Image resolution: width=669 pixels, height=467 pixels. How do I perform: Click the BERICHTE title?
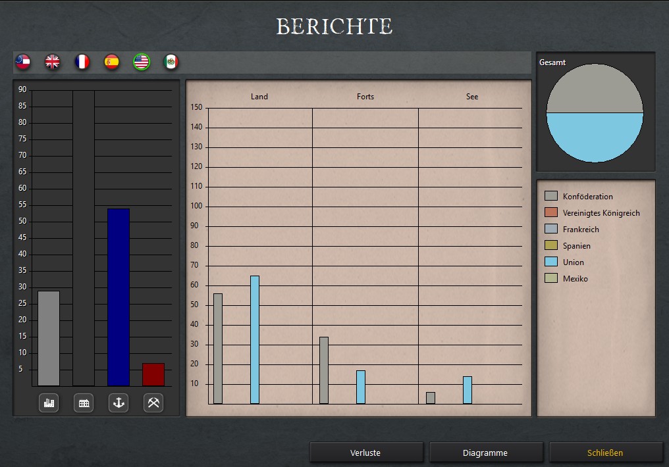point(334,26)
